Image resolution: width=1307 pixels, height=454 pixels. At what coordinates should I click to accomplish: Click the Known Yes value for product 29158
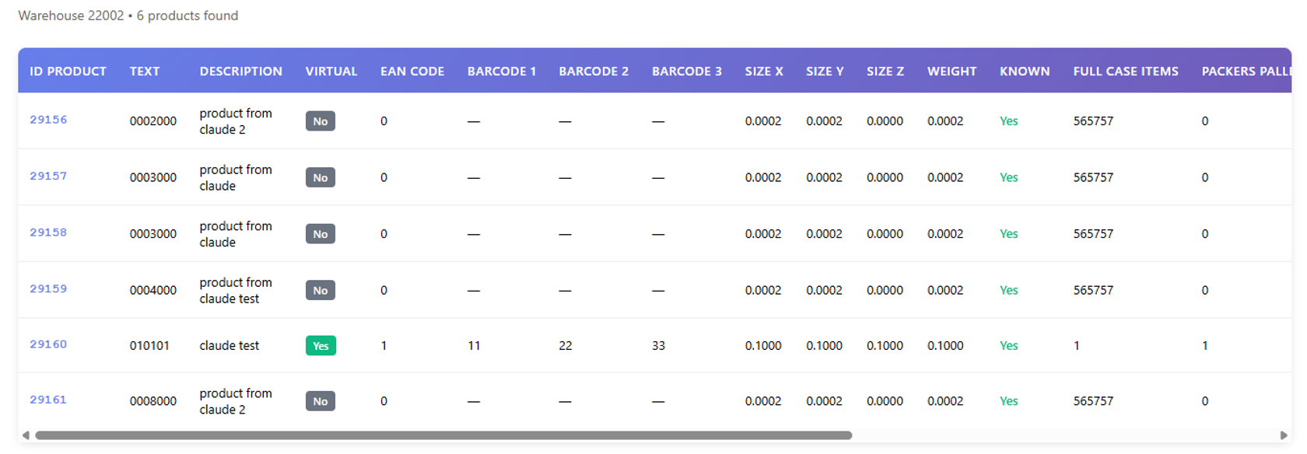point(1008,234)
